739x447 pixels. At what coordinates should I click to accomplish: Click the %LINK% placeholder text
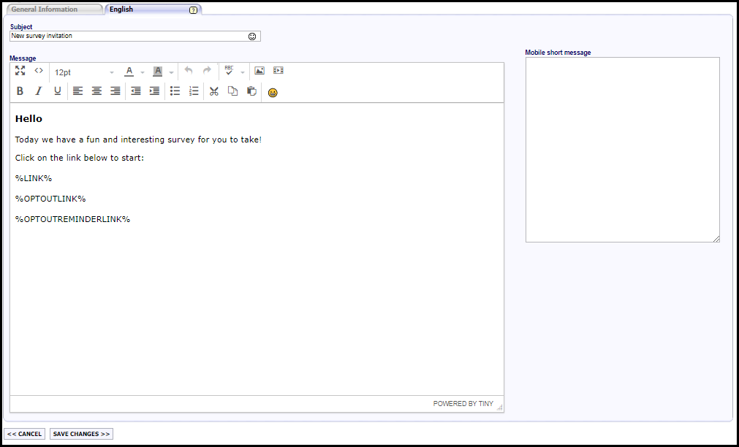click(x=34, y=178)
